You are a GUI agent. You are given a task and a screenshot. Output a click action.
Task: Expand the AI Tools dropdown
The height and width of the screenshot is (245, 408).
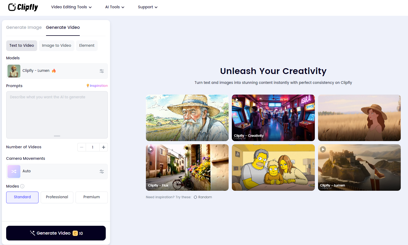115,7
